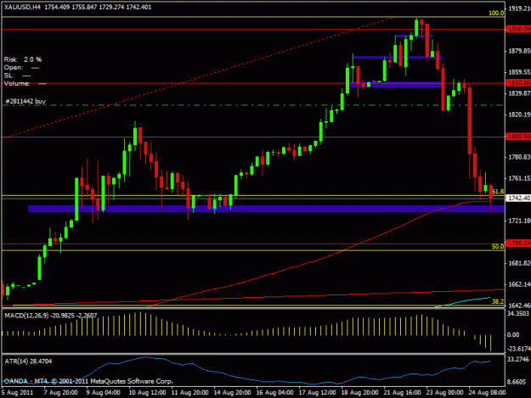Select the dashed green buy order line

253,105
